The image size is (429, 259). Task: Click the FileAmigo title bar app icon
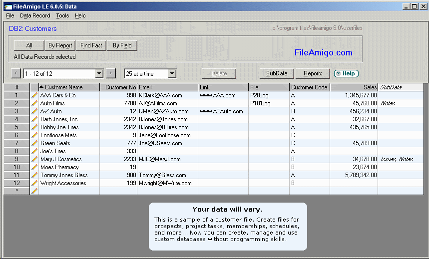point(8,6)
